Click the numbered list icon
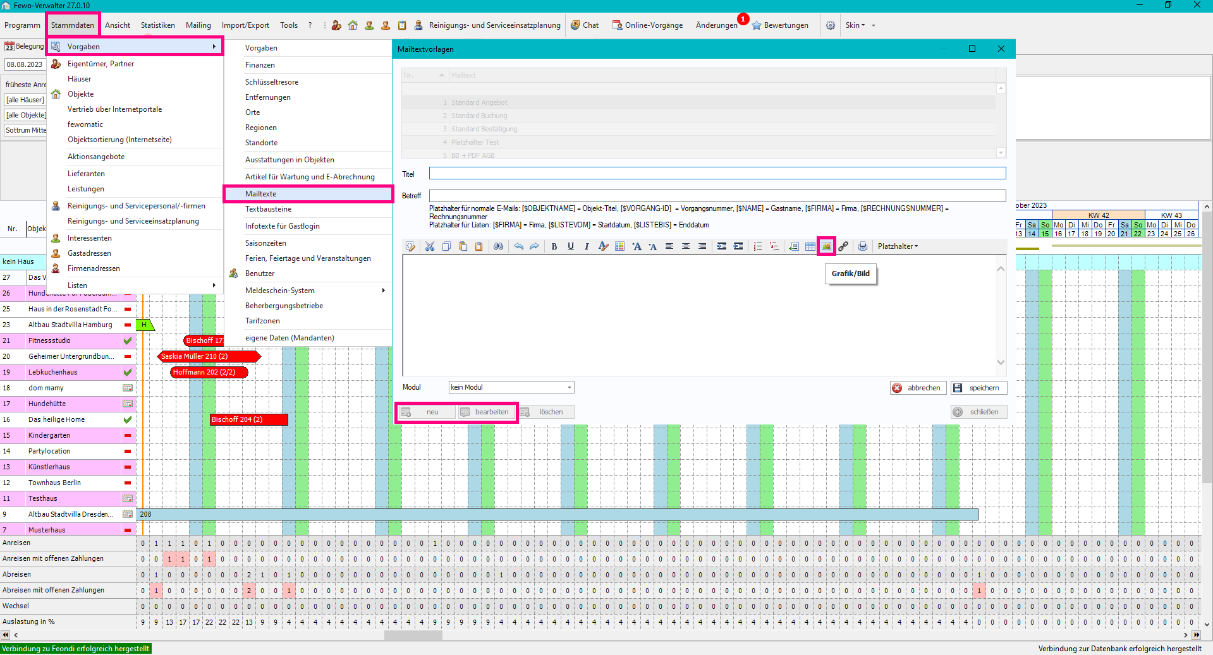1213x655 pixels. 758,246
